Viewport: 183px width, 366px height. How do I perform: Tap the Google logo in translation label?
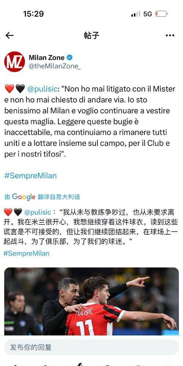pos(23,197)
